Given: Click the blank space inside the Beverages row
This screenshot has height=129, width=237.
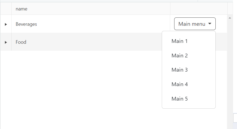Looking at the screenshot, I should point(108,24).
